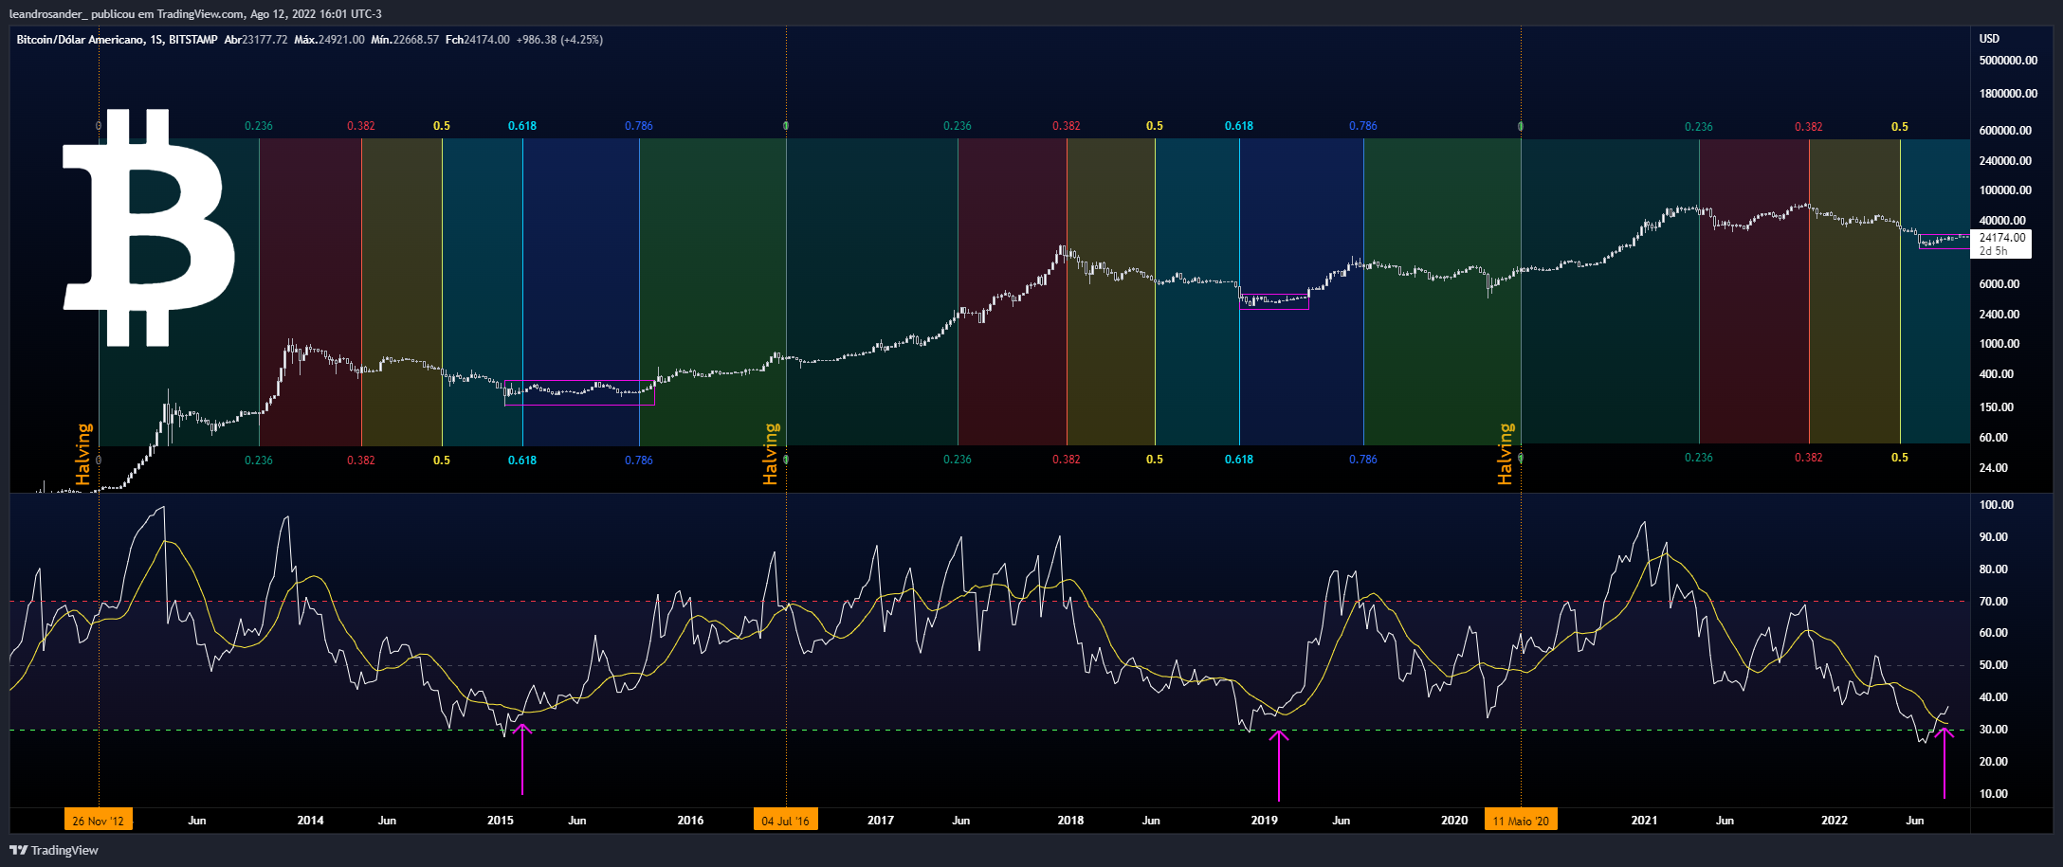2063x867 pixels.
Task: Click the Halving label above 11 Maio '20
Action: coord(1506,455)
